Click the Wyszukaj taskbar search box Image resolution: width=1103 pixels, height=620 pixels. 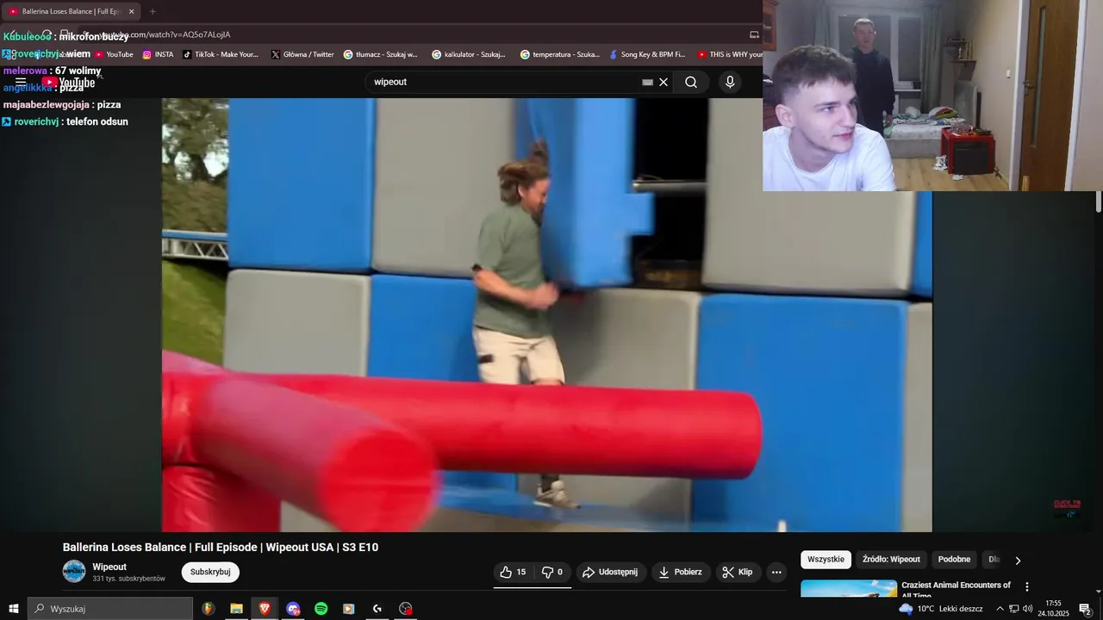[110, 609]
